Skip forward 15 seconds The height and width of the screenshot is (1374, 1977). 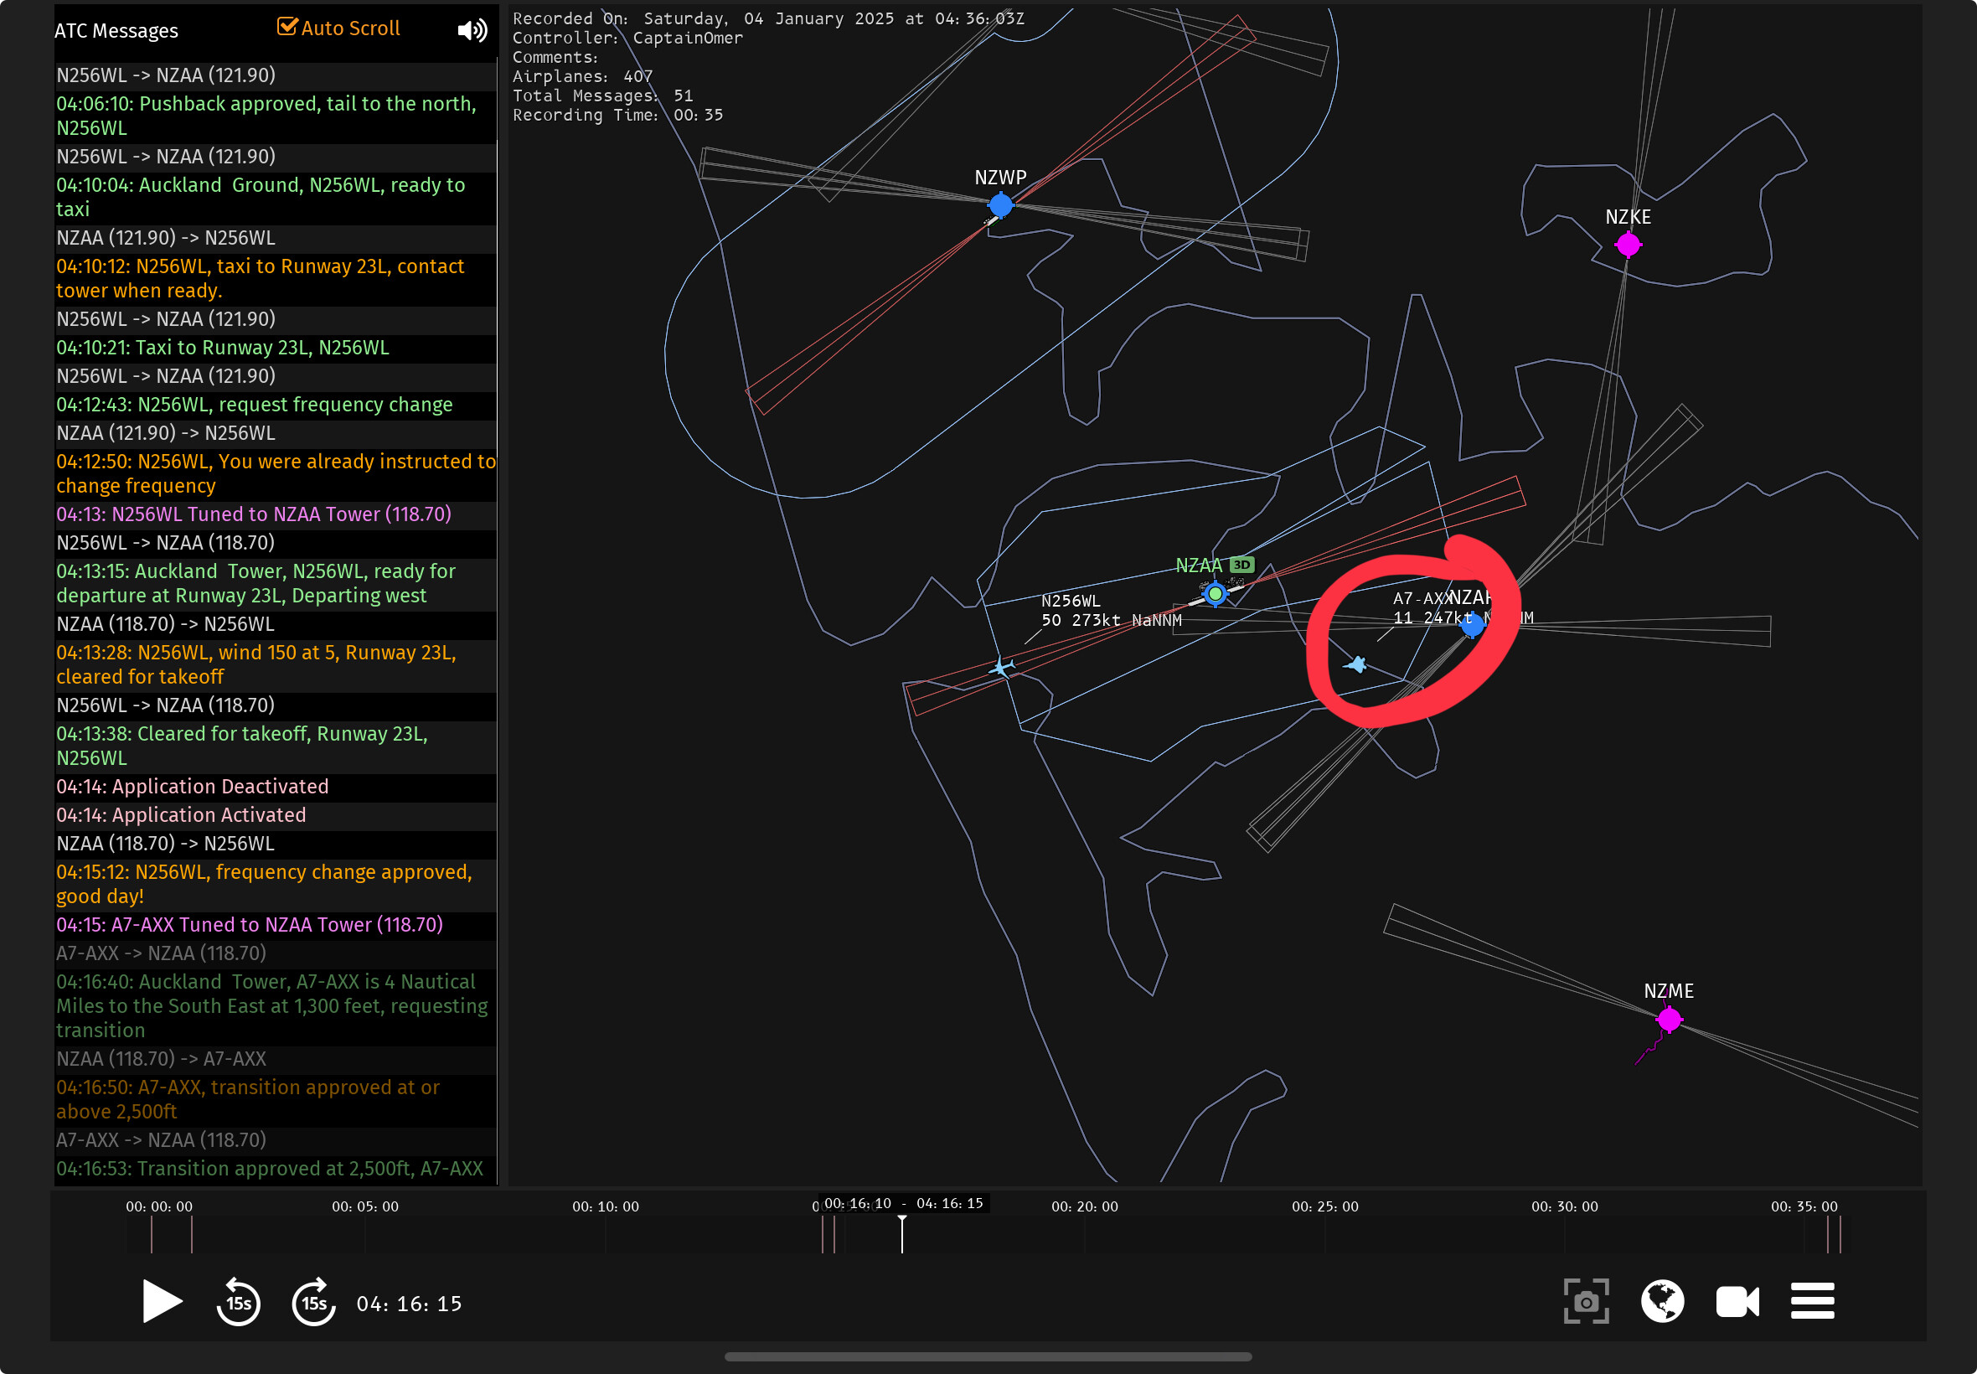tap(313, 1302)
